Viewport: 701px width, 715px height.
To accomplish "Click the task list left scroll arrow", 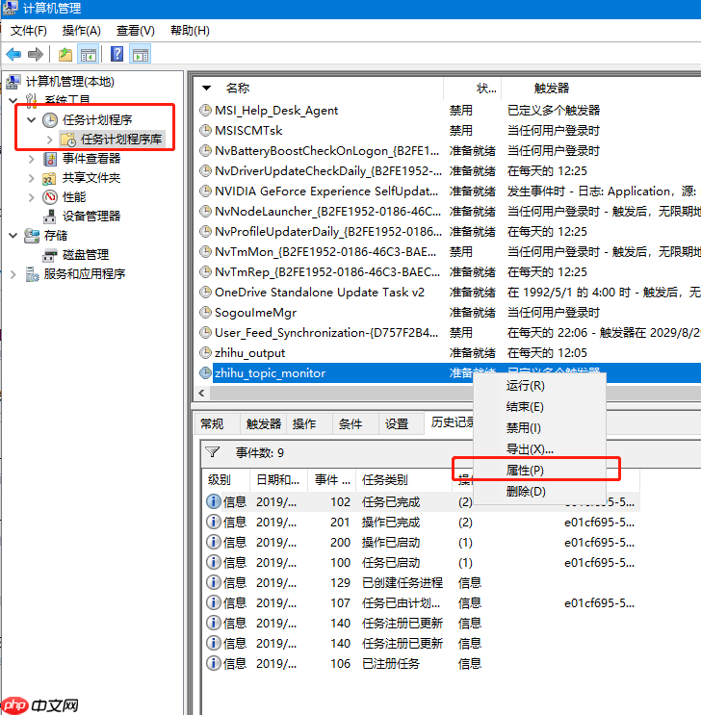I will coord(201,393).
